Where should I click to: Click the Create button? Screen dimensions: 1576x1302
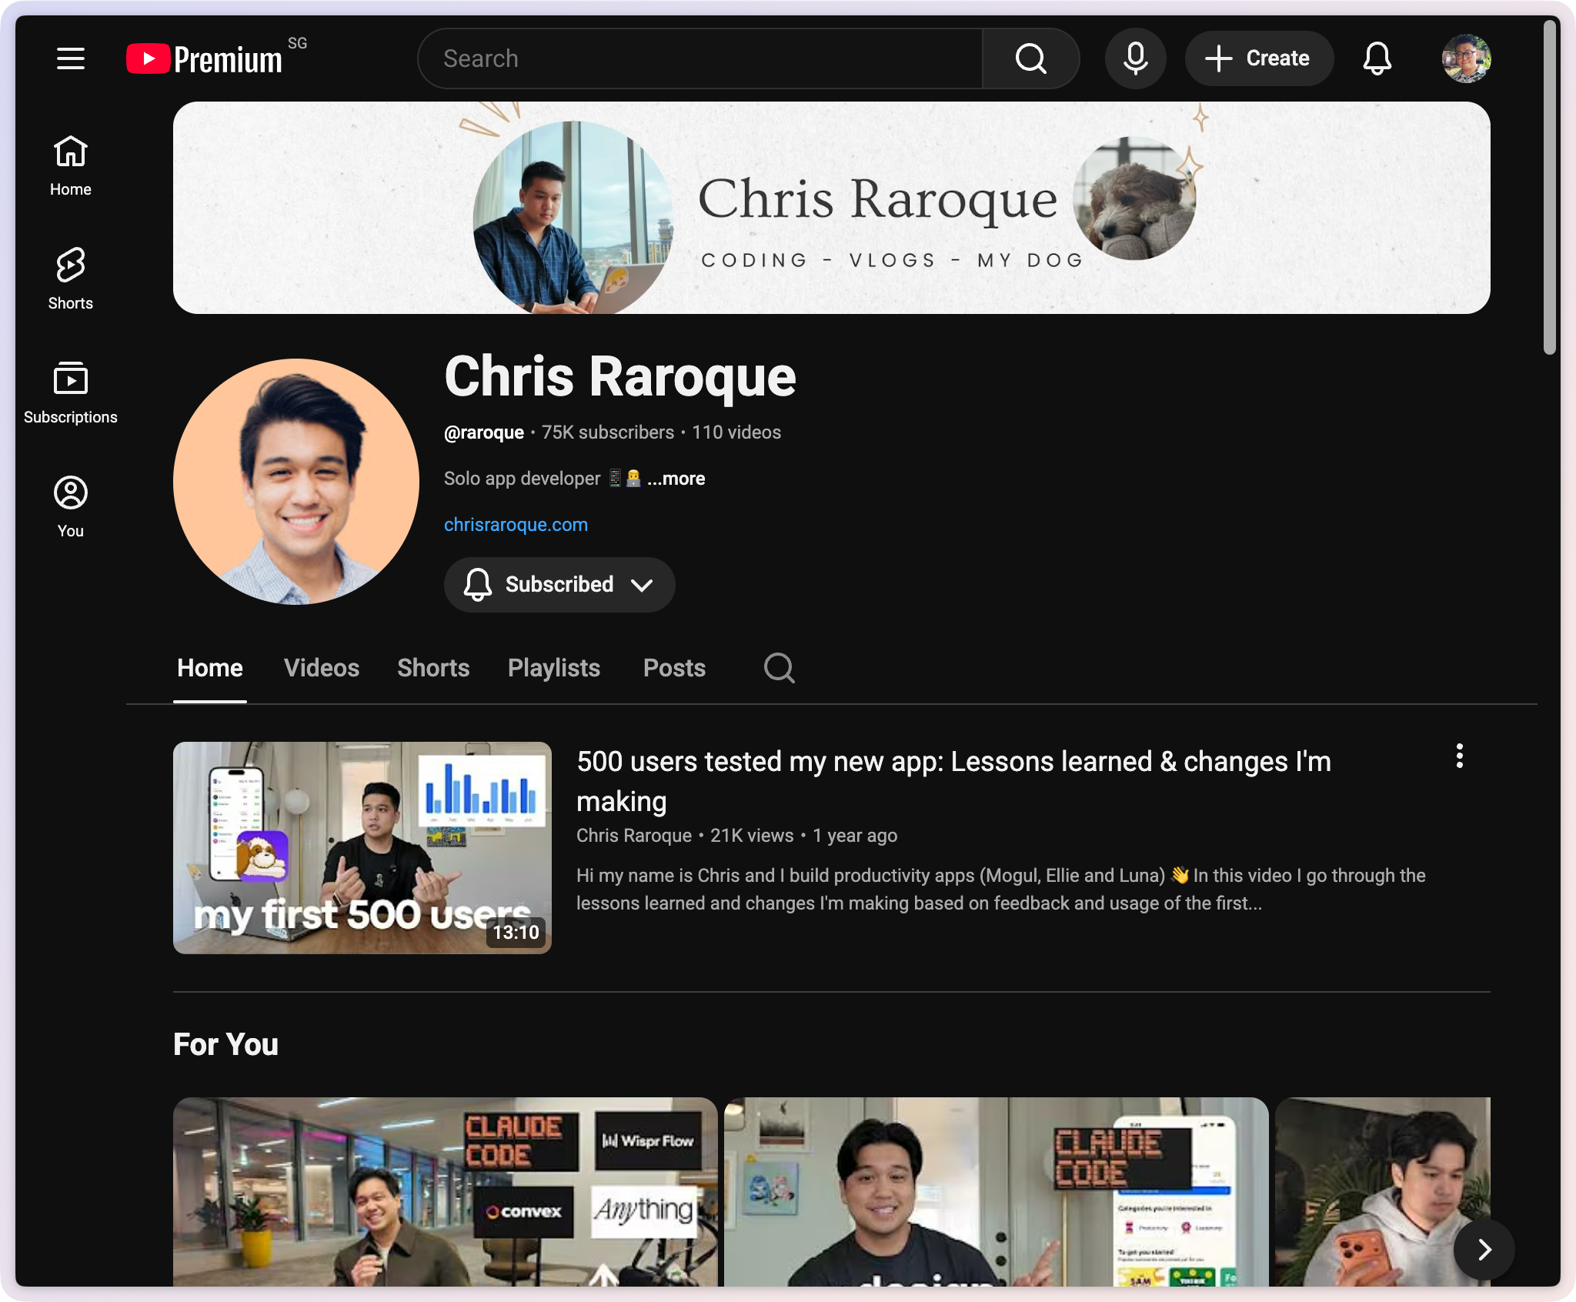click(x=1258, y=58)
